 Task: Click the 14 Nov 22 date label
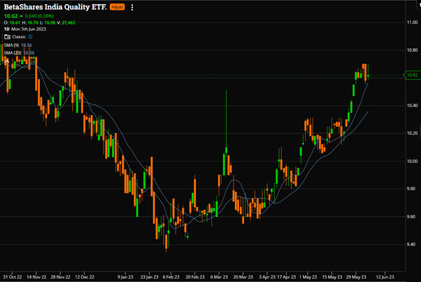(x=36, y=277)
